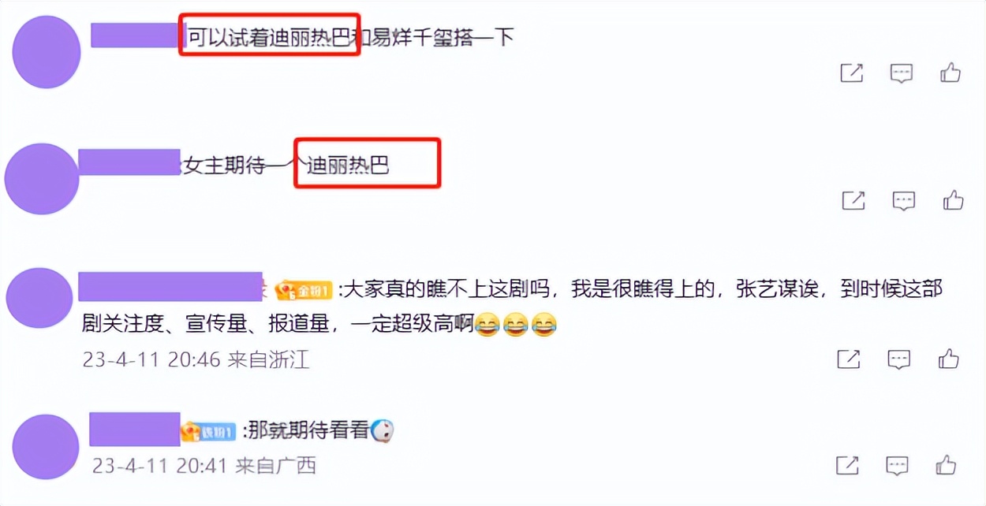This screenshot has height=506, width=986.
Task: Reply to the comment from 浙江
Action: click(x=899, y=359)
